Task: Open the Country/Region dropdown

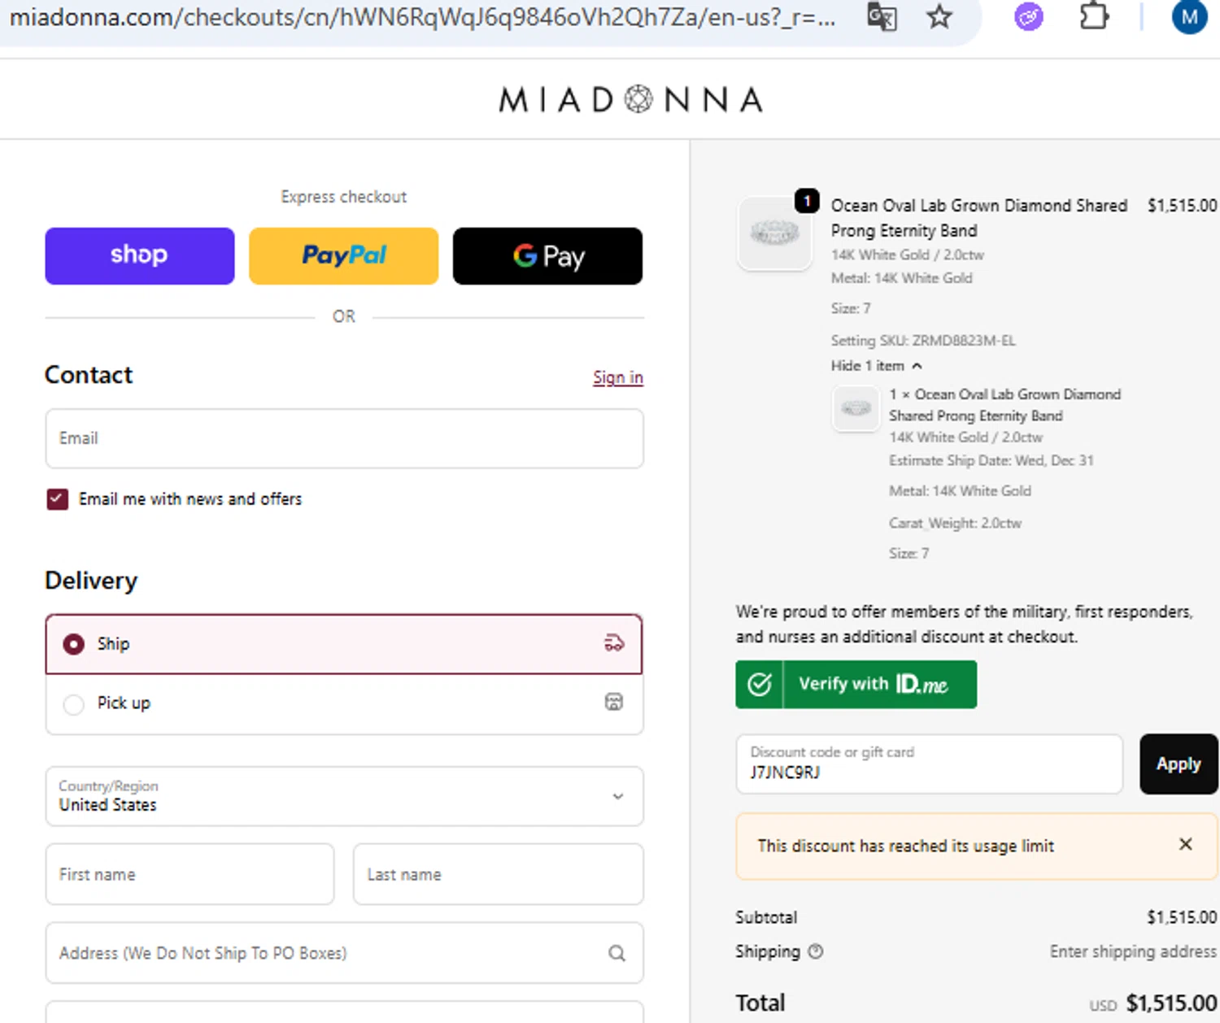Action: pos(345,796)
